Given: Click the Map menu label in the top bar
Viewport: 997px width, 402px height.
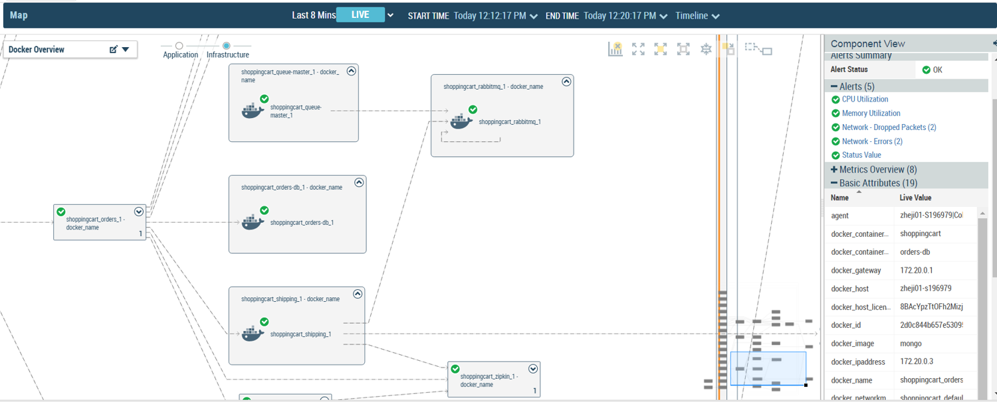Looking at the screenshot, I should point(18,15).
